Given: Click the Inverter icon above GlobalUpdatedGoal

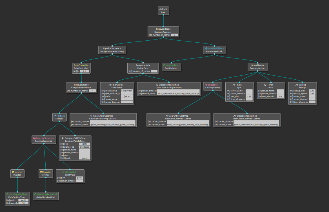Looking at the screenshot, I should point(41,172).
